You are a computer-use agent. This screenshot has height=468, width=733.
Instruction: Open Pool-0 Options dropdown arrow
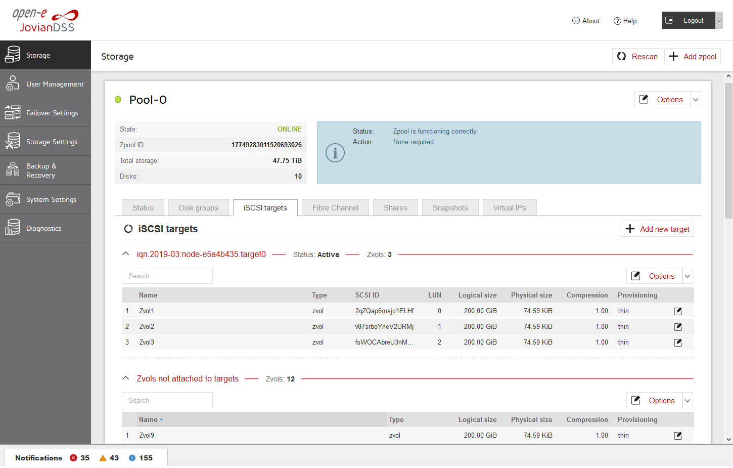point(696,100)
